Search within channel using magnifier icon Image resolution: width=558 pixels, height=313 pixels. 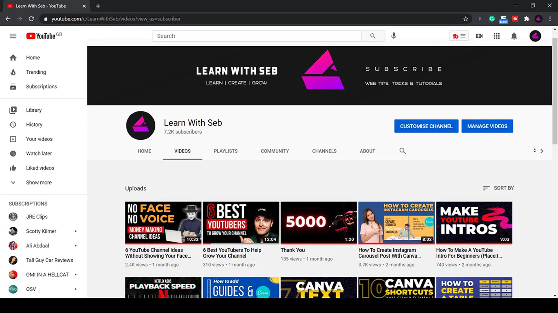coord(403,151)
